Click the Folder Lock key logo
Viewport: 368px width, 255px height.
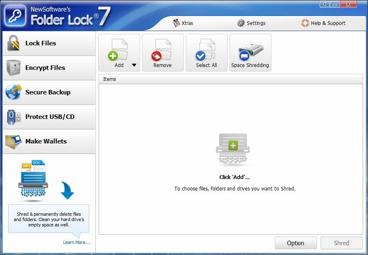coord(15,15)
